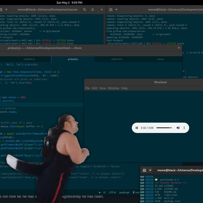
Task: Mute the audio player volume
Action: (178, 128)
